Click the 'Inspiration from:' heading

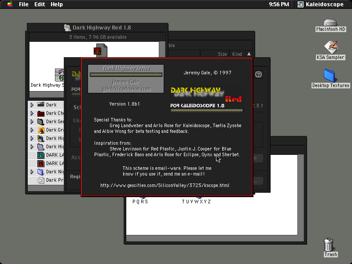[113, 143]
